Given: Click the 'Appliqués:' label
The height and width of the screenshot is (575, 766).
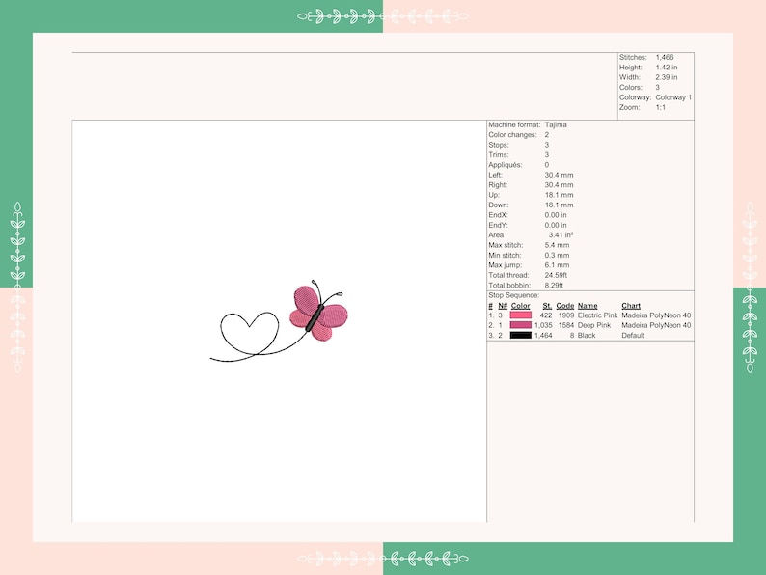Looking at the screenshot, I should [506, 165].
